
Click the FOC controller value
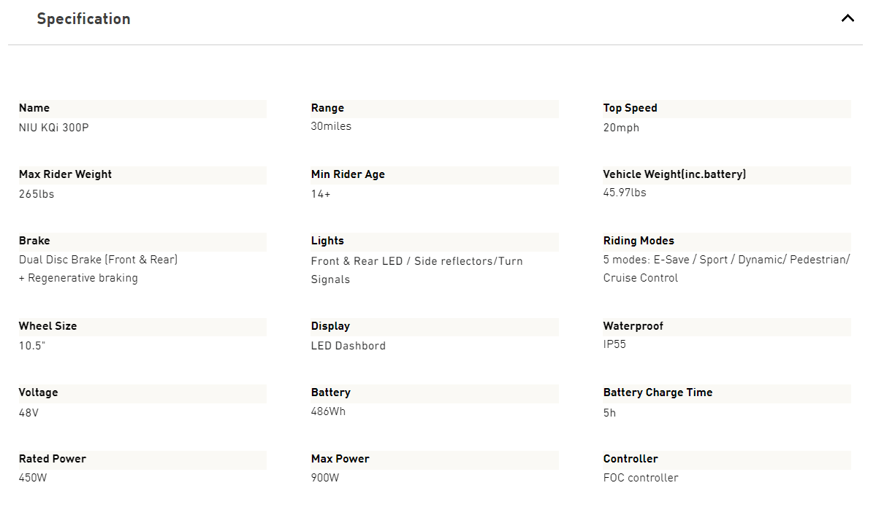click(641, 478)
